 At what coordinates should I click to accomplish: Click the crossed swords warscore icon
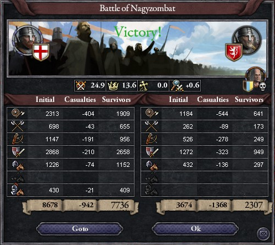tap(81, 85)
